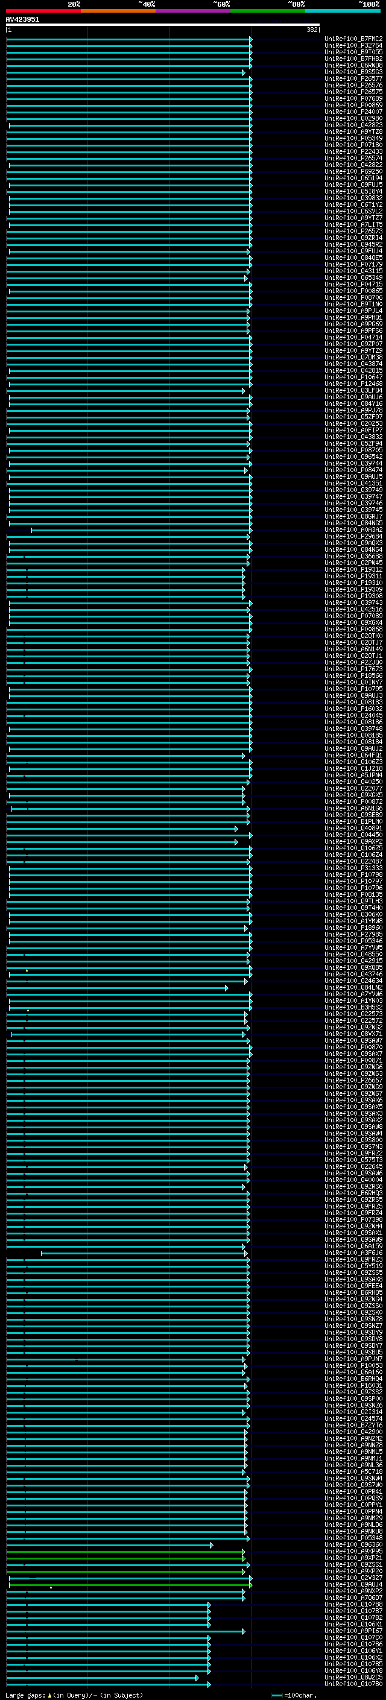The image size is (386, 1700).
Task: Click the purple ~60% identity legend segment
Action: (x=194, y=11)
